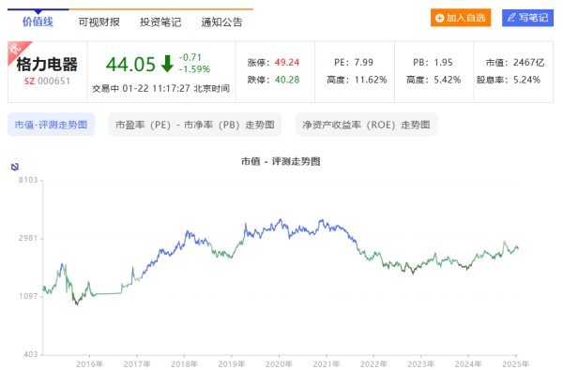Open the 投资笔记 tab

pos(160,22)
